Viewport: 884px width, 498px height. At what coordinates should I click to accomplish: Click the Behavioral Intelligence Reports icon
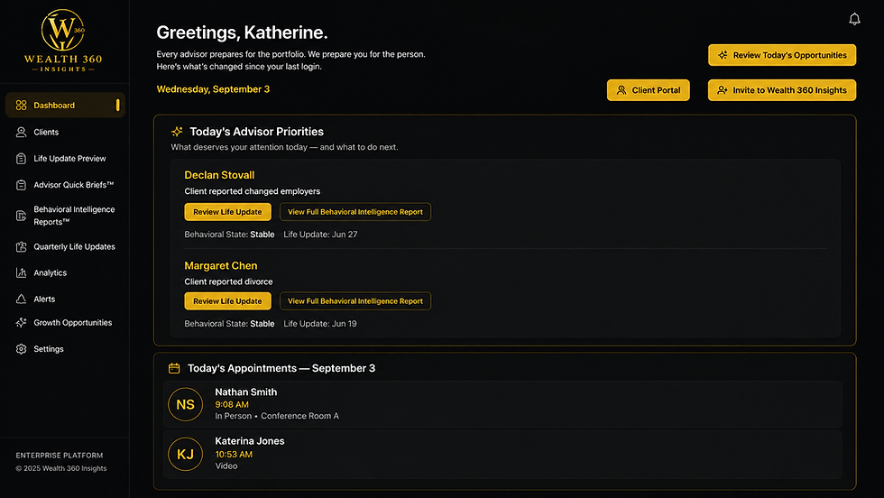[x=22, y=216]
